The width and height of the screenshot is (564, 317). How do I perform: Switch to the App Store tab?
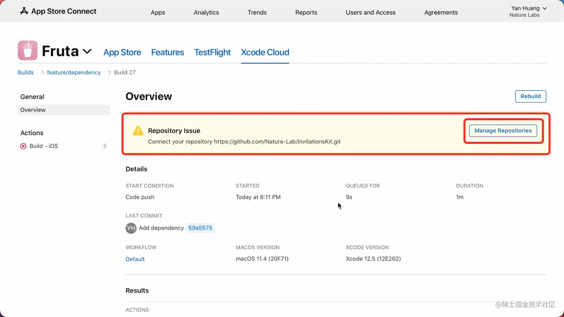coord(122,52)
